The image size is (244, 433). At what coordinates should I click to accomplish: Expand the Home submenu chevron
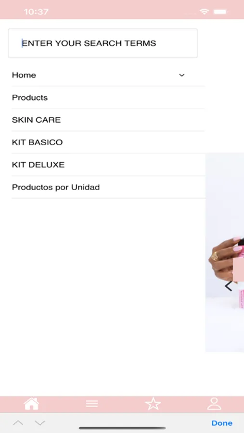pyautogui.click(x=181, y=75)
